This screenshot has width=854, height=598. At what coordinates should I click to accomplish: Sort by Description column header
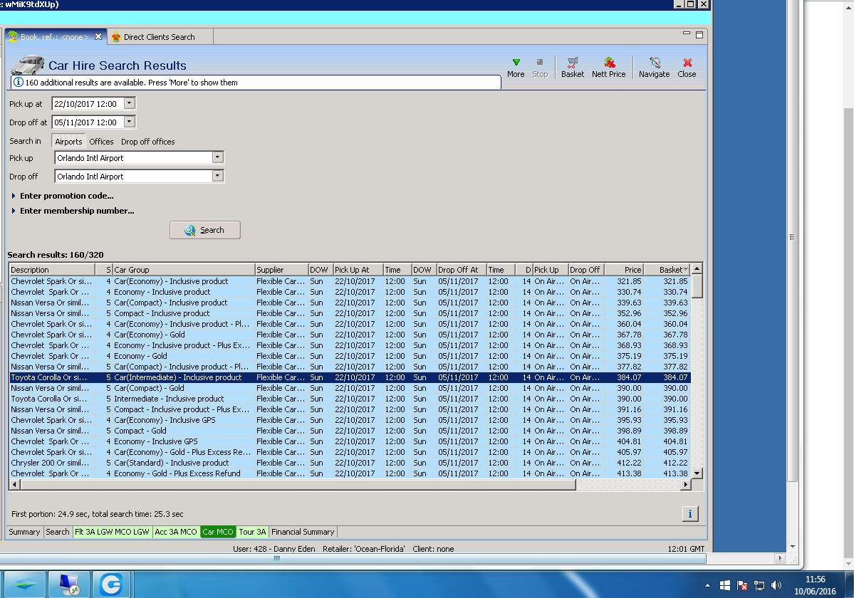coord(52,270)
